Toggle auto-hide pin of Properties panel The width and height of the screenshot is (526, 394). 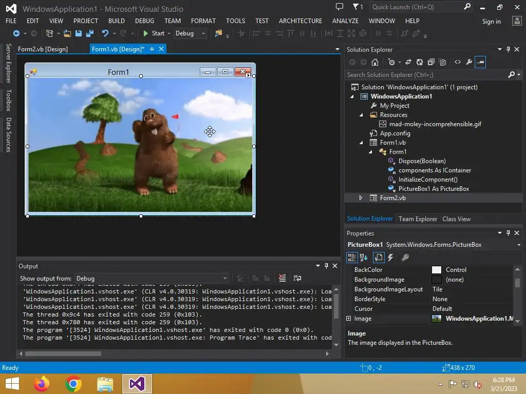(508, 233)
